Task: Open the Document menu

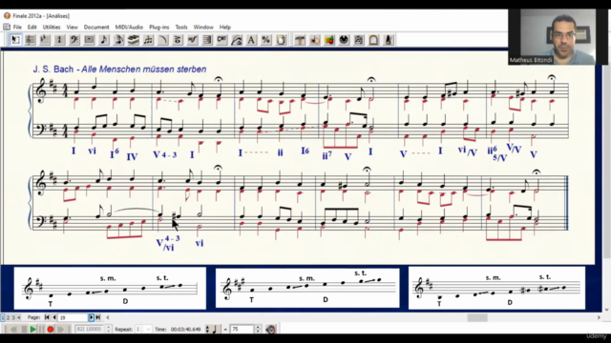Action: pyautogui.click(x=96, y=28)
